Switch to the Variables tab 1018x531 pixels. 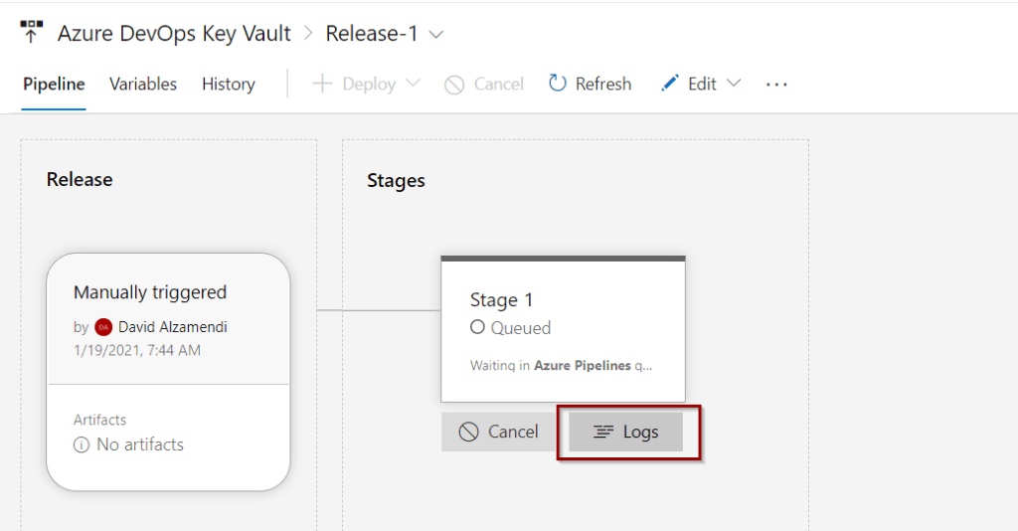143,85
